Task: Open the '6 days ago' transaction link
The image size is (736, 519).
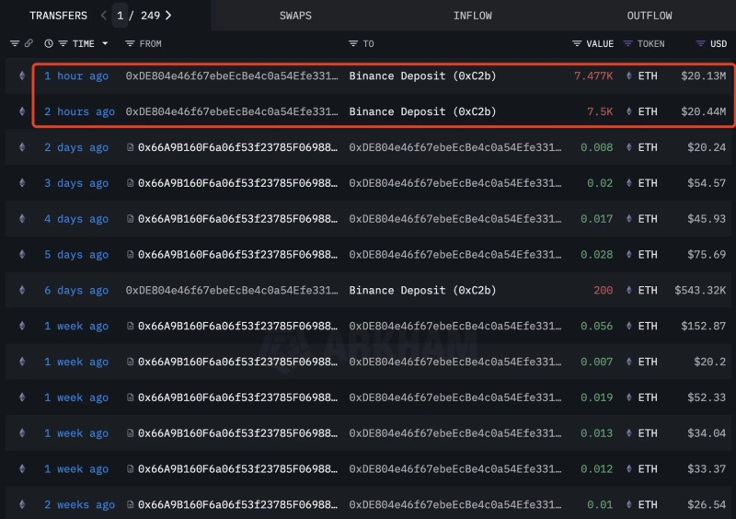Action: (x=76, y=291)
